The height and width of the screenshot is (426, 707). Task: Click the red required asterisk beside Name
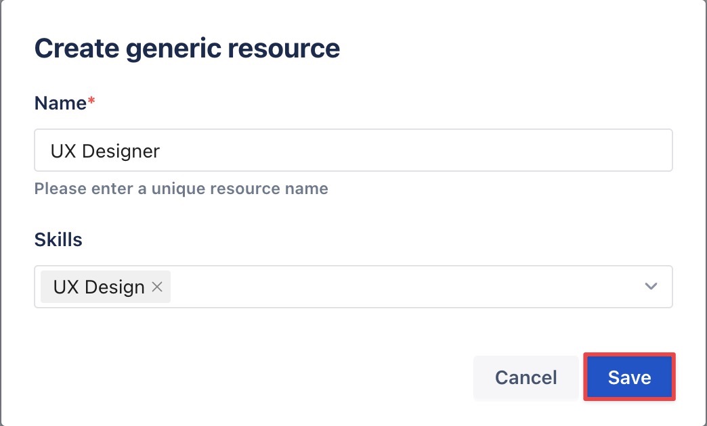tap(91, 101)
